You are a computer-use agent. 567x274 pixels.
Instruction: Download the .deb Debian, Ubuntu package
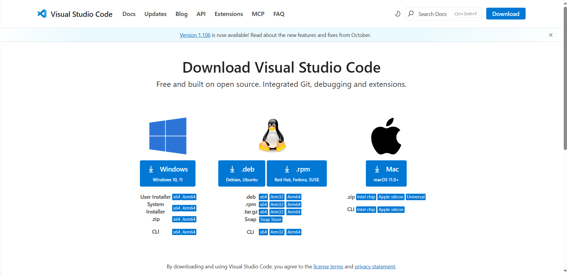(x=242, y=173)
